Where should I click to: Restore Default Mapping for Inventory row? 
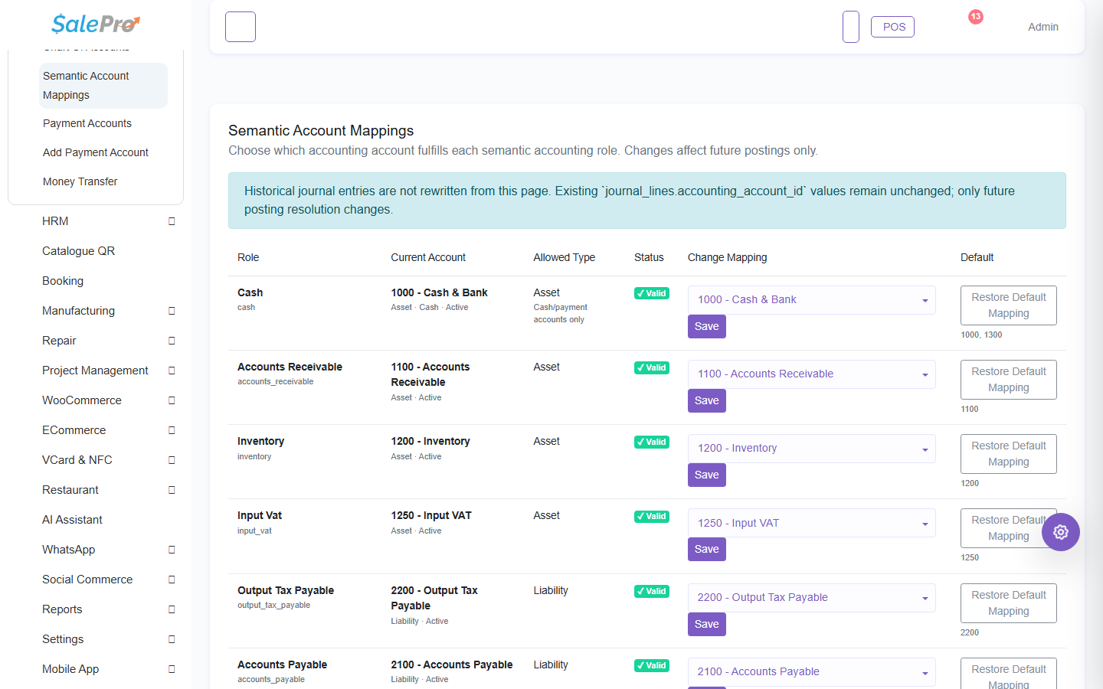[x=1009, y=454]
